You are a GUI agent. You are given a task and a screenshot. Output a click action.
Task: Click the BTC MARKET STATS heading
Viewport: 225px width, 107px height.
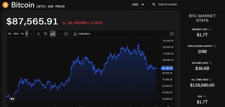(x=202, y=18)
